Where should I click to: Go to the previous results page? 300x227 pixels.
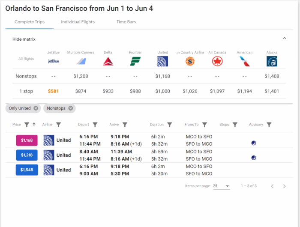tap(273, 186)
